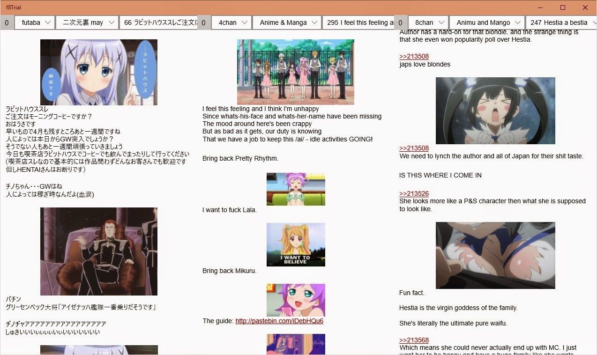Screen dimensions: 597x355
Task: Click the text 'Hestia is the virgin goddess of the family.'
Action: coord(458,308)
